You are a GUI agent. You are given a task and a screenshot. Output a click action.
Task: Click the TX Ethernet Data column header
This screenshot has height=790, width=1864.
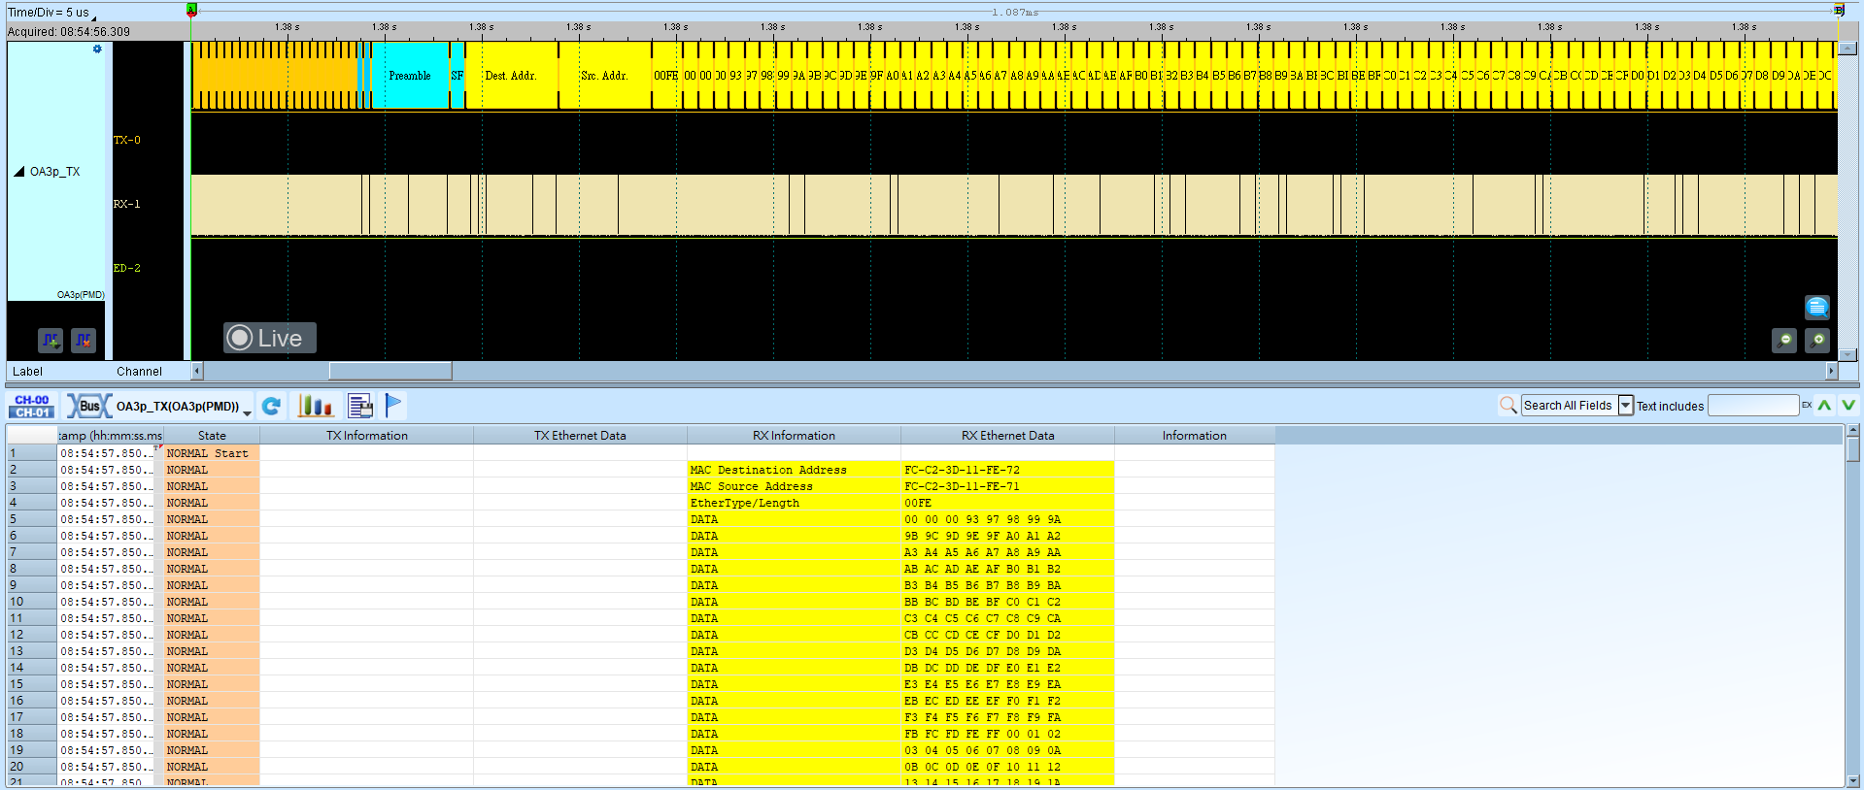pyautogui.click(x=581, y=436)
